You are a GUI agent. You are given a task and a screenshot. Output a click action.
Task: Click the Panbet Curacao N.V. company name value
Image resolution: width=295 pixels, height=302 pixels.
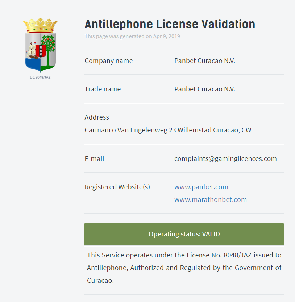click(x=205, y=61)
